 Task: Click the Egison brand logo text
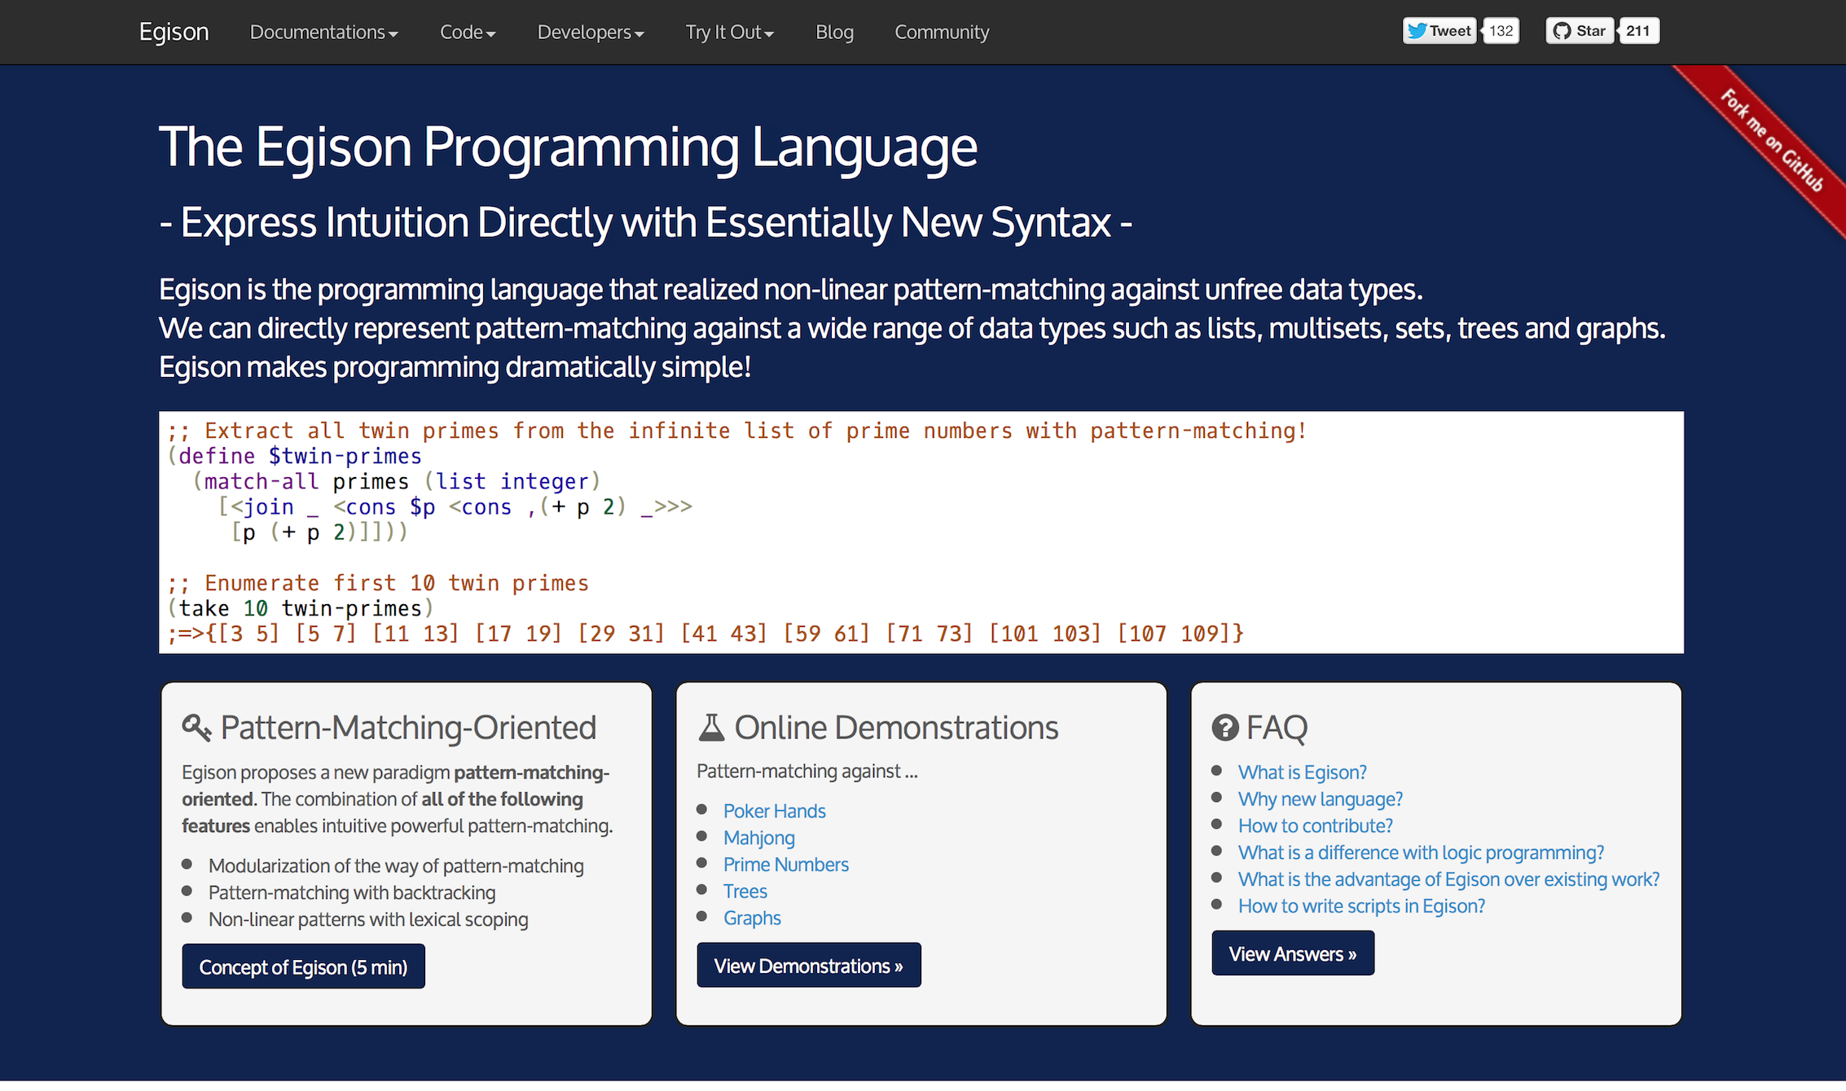[x=174, y=32]
